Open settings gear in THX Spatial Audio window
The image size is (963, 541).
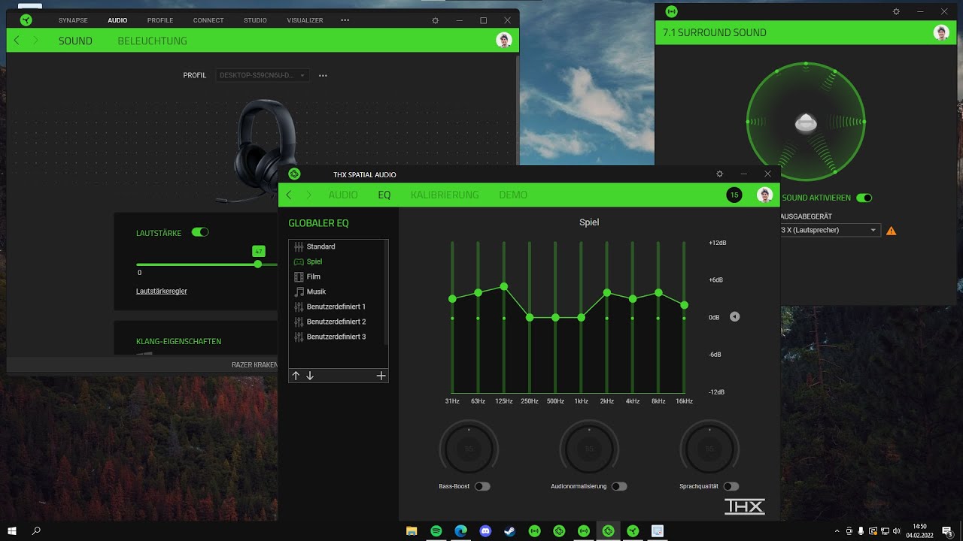720,174
